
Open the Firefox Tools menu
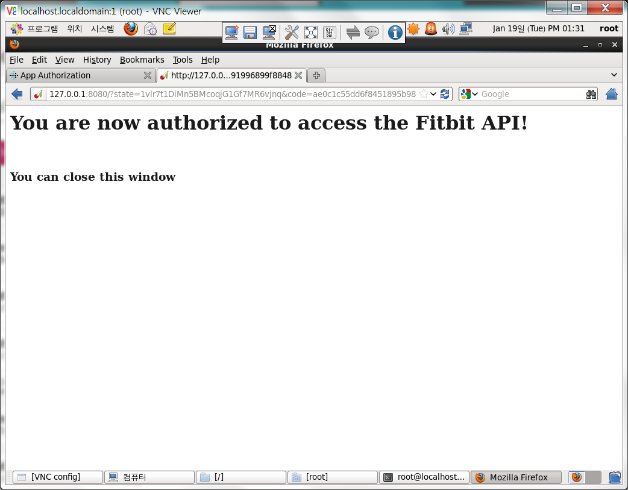pyautogui.click(x=183, y=60)
